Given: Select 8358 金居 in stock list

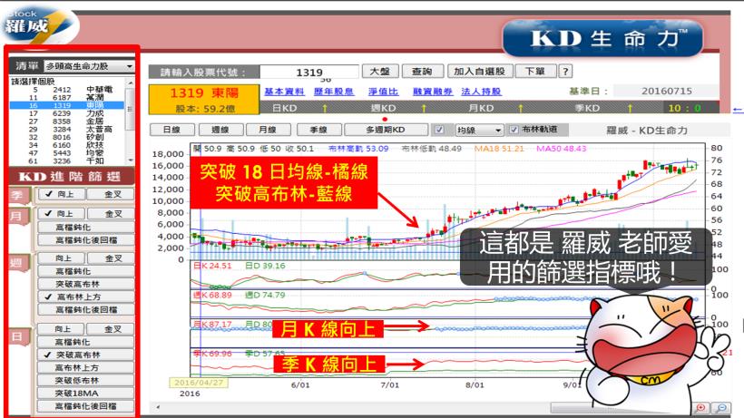Looking at the screenshot, I should [x=68, y=122].
